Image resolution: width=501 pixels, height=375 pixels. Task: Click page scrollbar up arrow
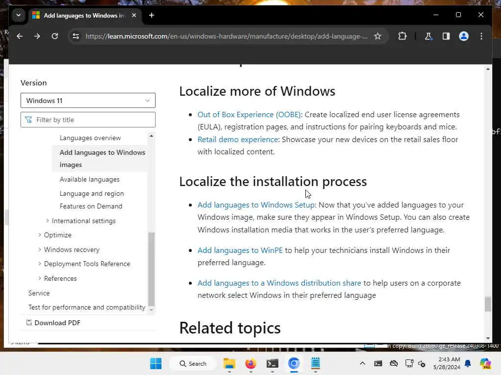(488, 69)
